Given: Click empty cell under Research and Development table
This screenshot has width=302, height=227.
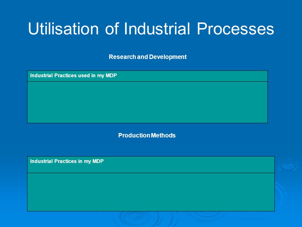Looking at the screenshot, I should (147, 102).
